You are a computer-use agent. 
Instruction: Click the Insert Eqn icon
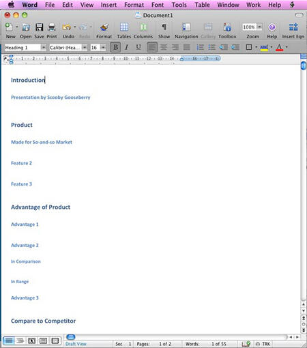coord(293,27)
